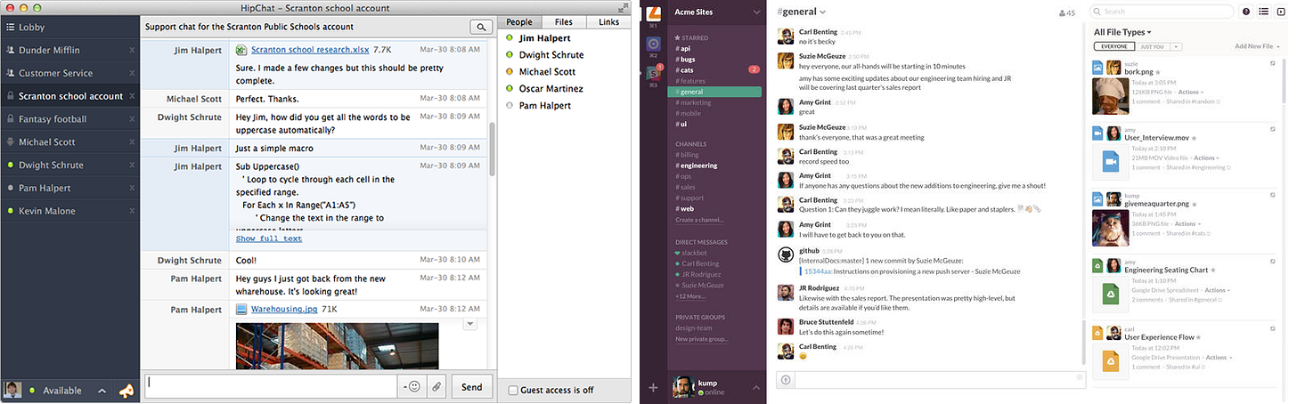Switch to the People tab in HipChat
Screen dimensions: 1297x404
519,21
